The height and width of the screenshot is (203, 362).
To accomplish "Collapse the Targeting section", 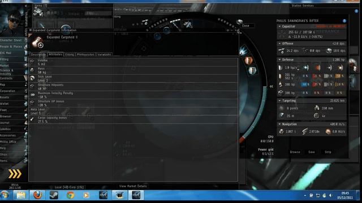I will [279, 101].
